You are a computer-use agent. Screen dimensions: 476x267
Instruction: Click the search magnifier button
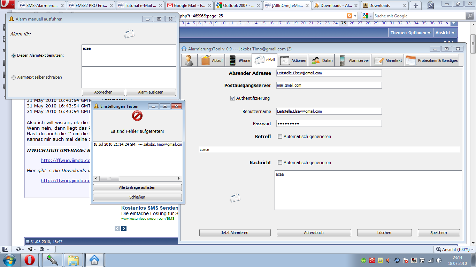click(x=470, y=16)
